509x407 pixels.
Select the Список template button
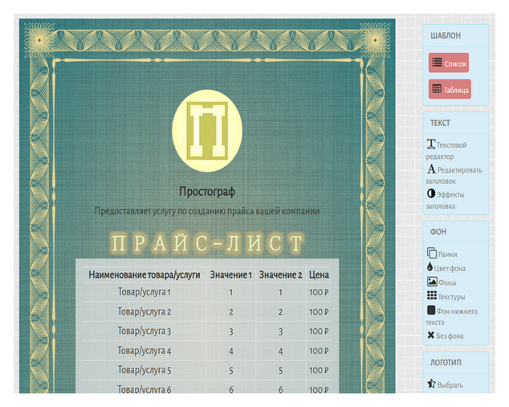[449, 63]
